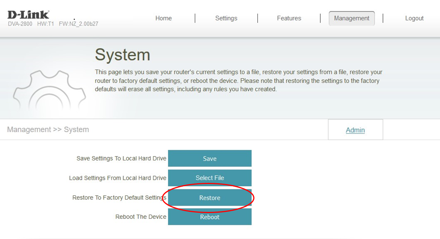The height and width of the screenshot is (239, 440).
Task: Click the 'Load Settings From Local Hard Drive' label
Action: tap(117, 178)
